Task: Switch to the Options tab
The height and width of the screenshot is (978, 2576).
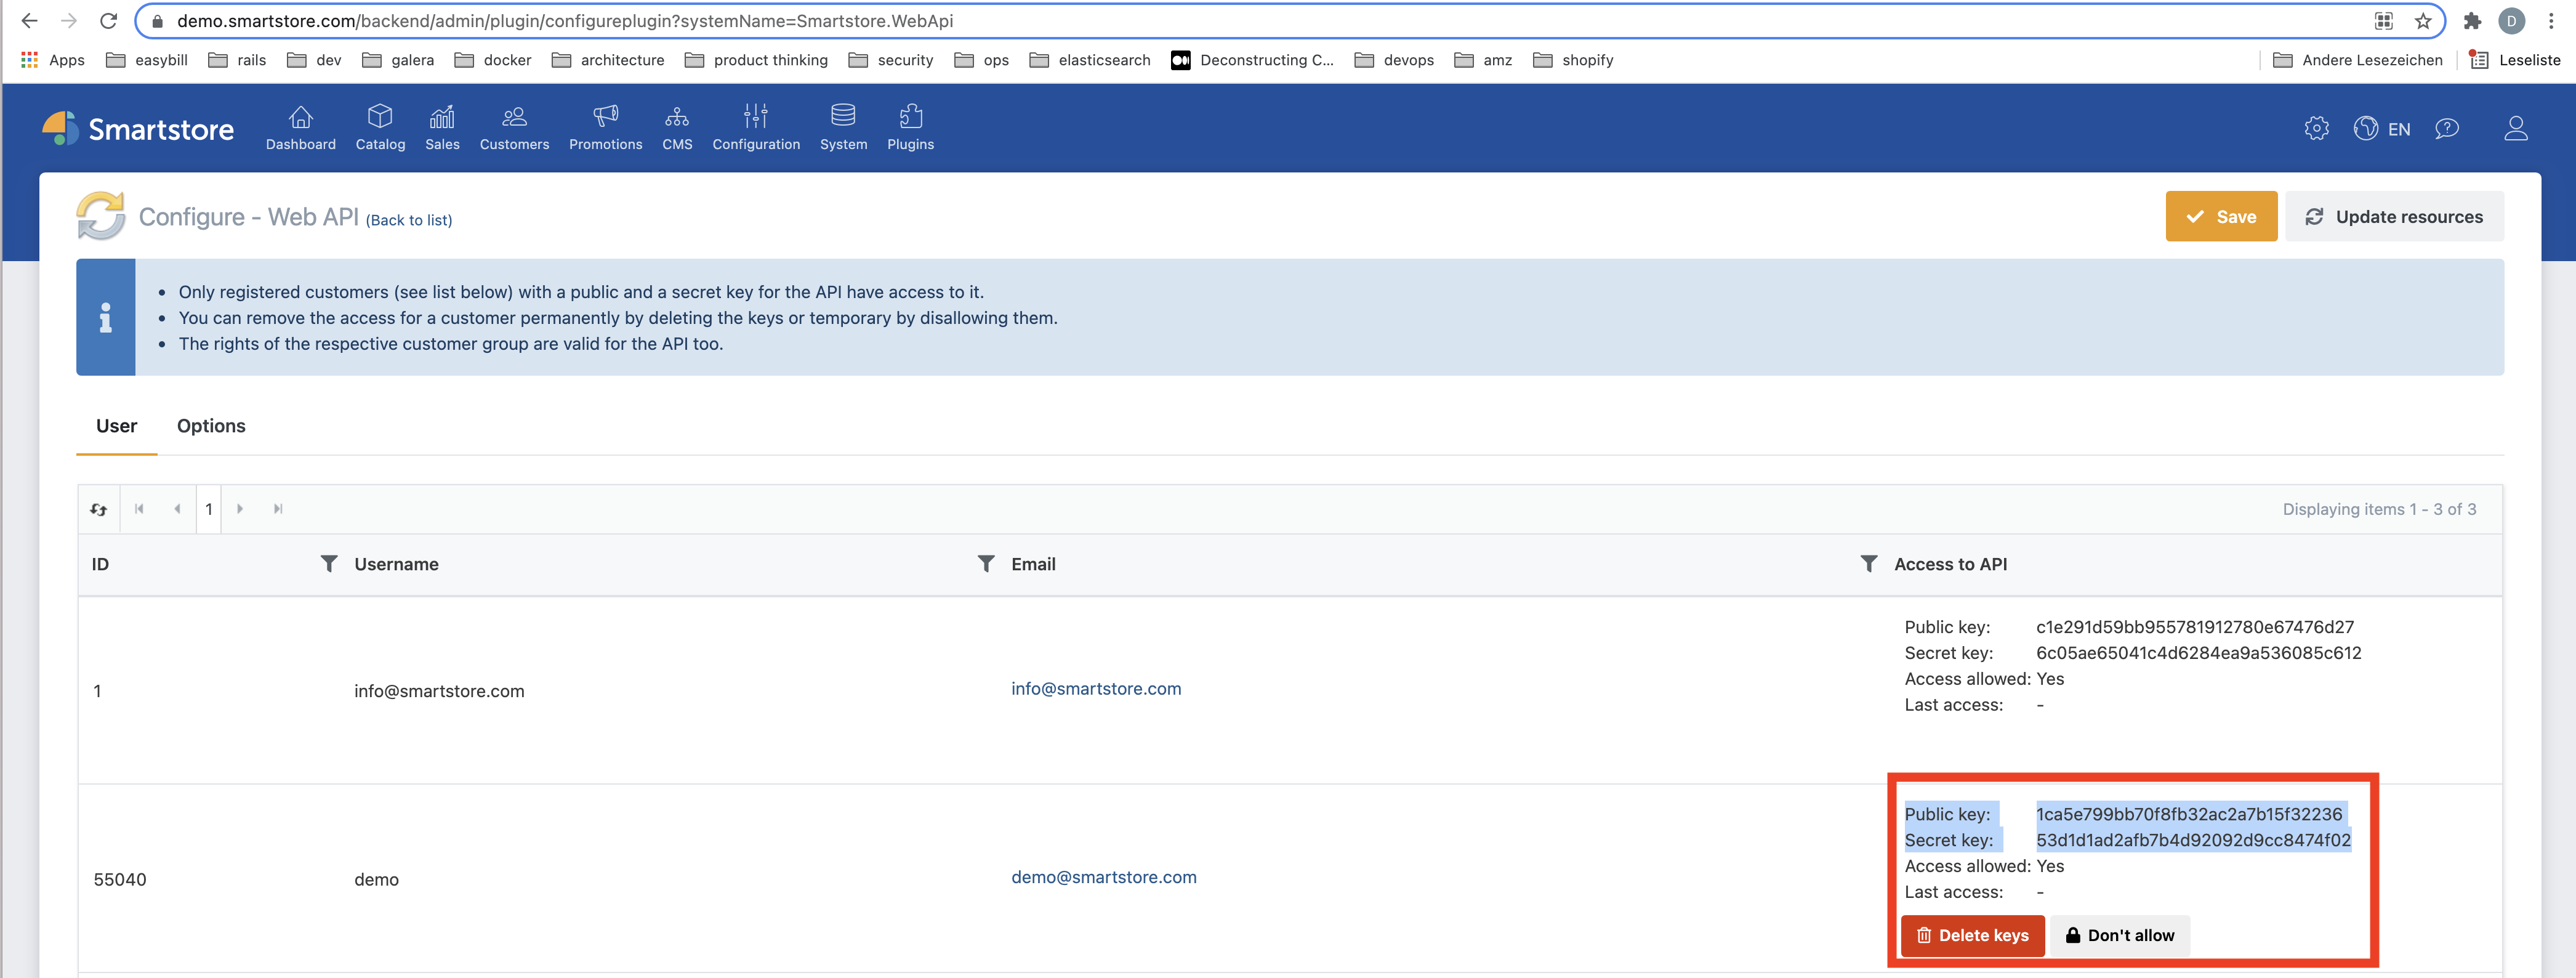Action: pyautogui.click(x=211, y=426)
